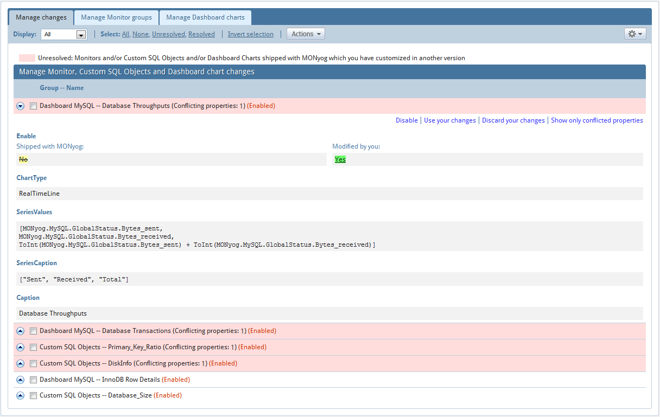Image resolution: width=660 pixels, height=417 pixels.
Task: Click the SeriesCaption value text
Action: pyautogui.click(x=74, y=279)
